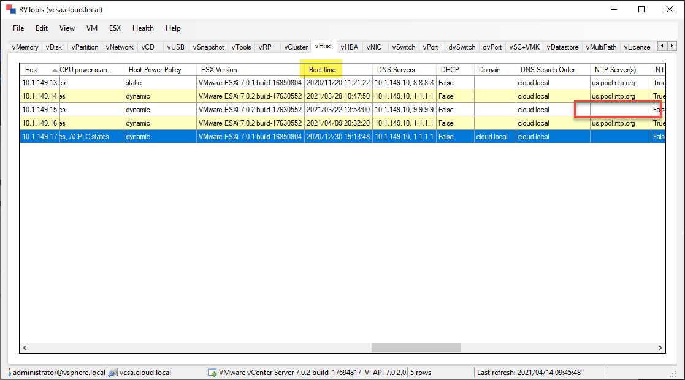Viewport: 685px width, 380px height.
Task: Sort by the CPU power man. column
Action: [91, 70]
